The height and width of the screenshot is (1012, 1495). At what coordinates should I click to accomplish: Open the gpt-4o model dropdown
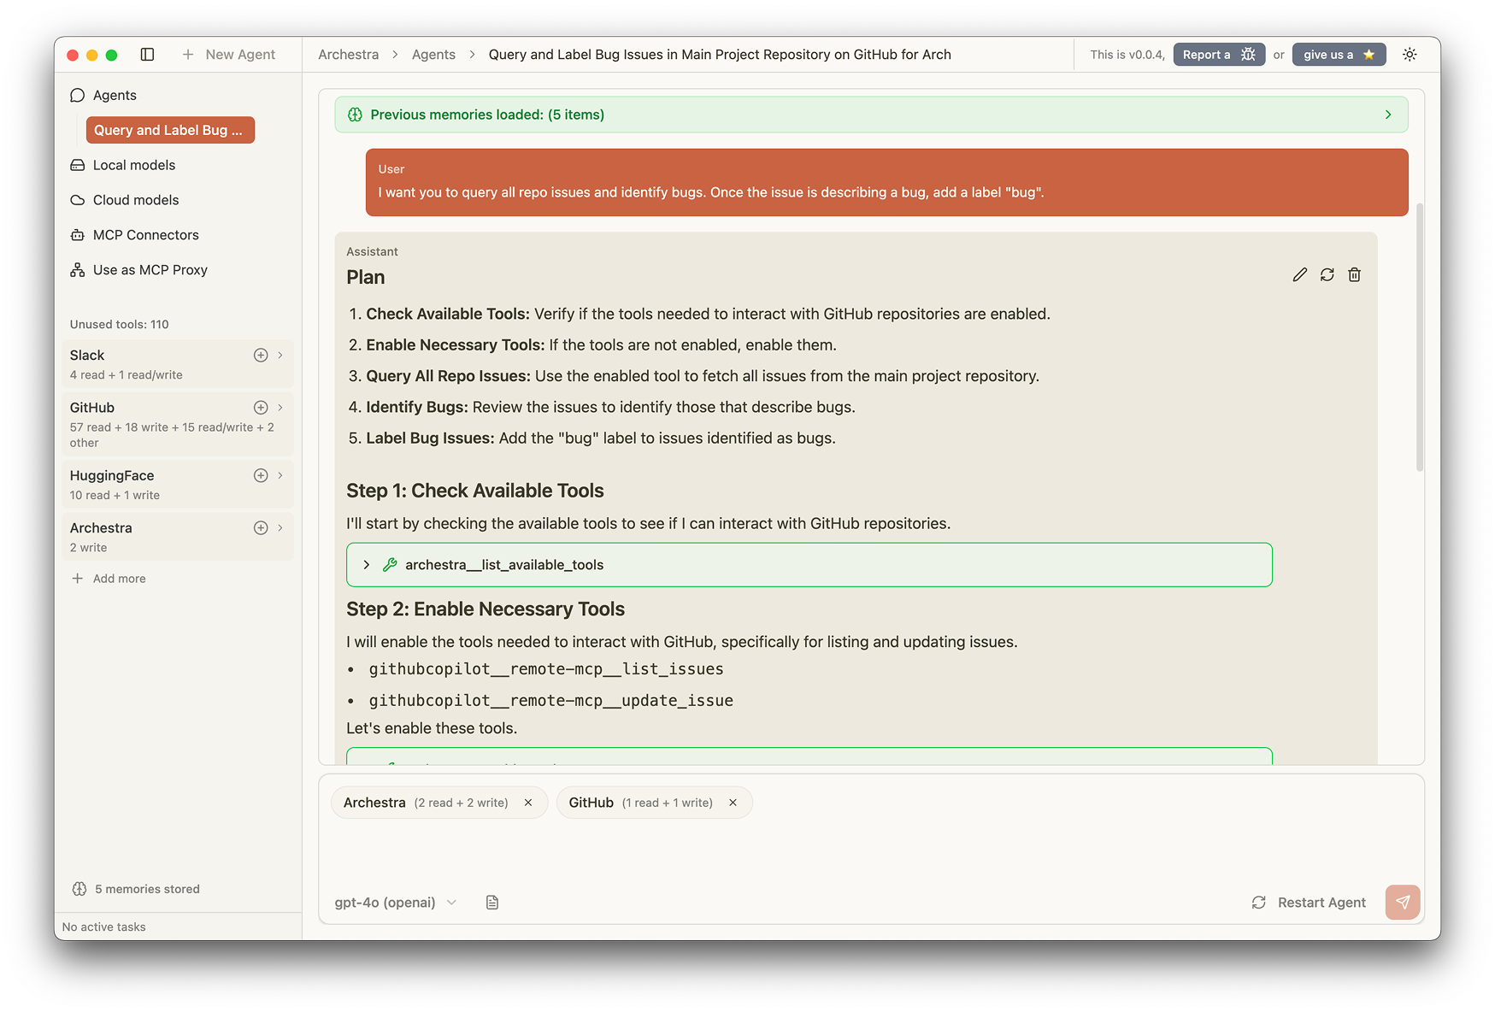396,903
